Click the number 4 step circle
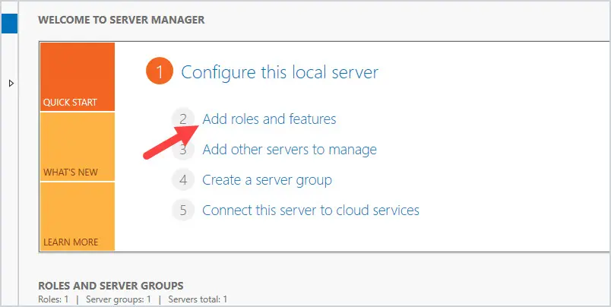The width and height of the screenshot is (611, 307). pos(183,179)
